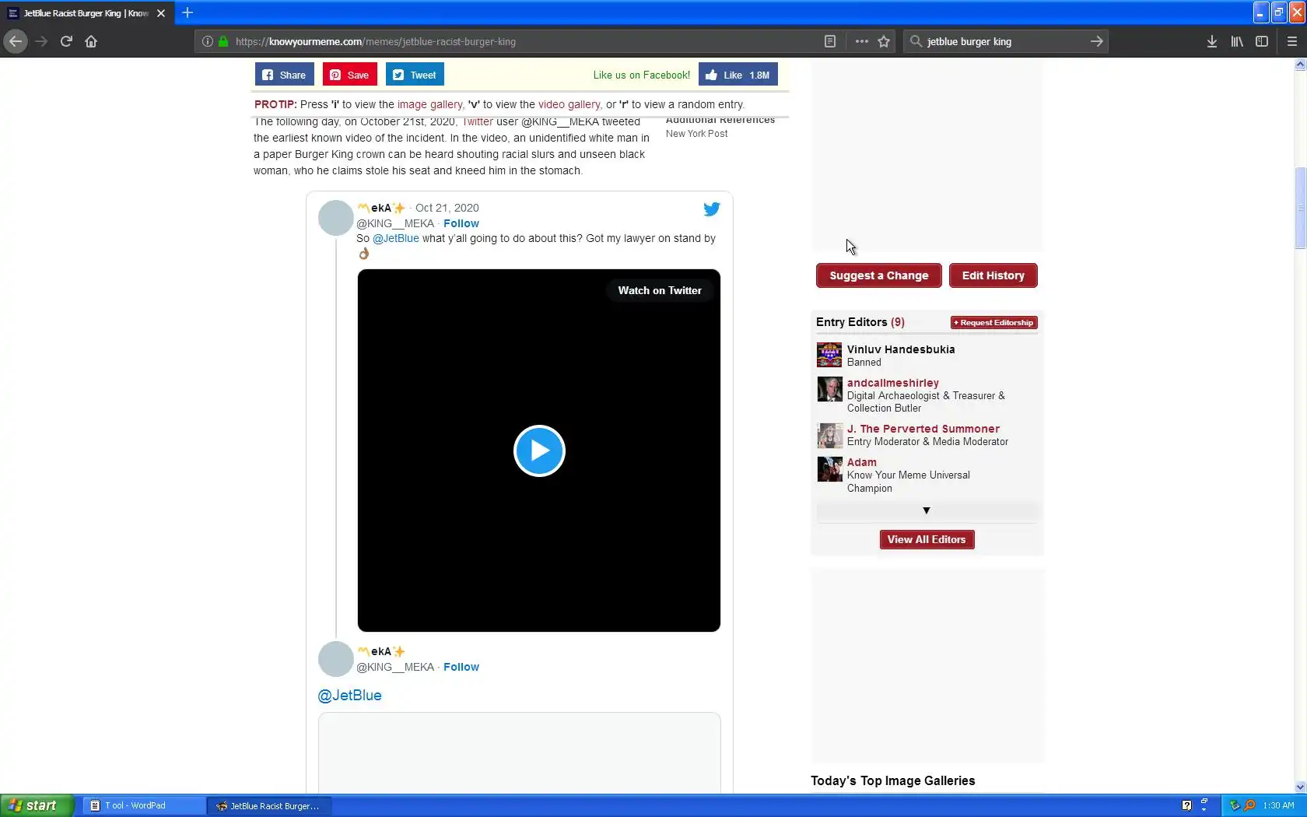Open andcallmeshirley's profile

pos(892,383)
